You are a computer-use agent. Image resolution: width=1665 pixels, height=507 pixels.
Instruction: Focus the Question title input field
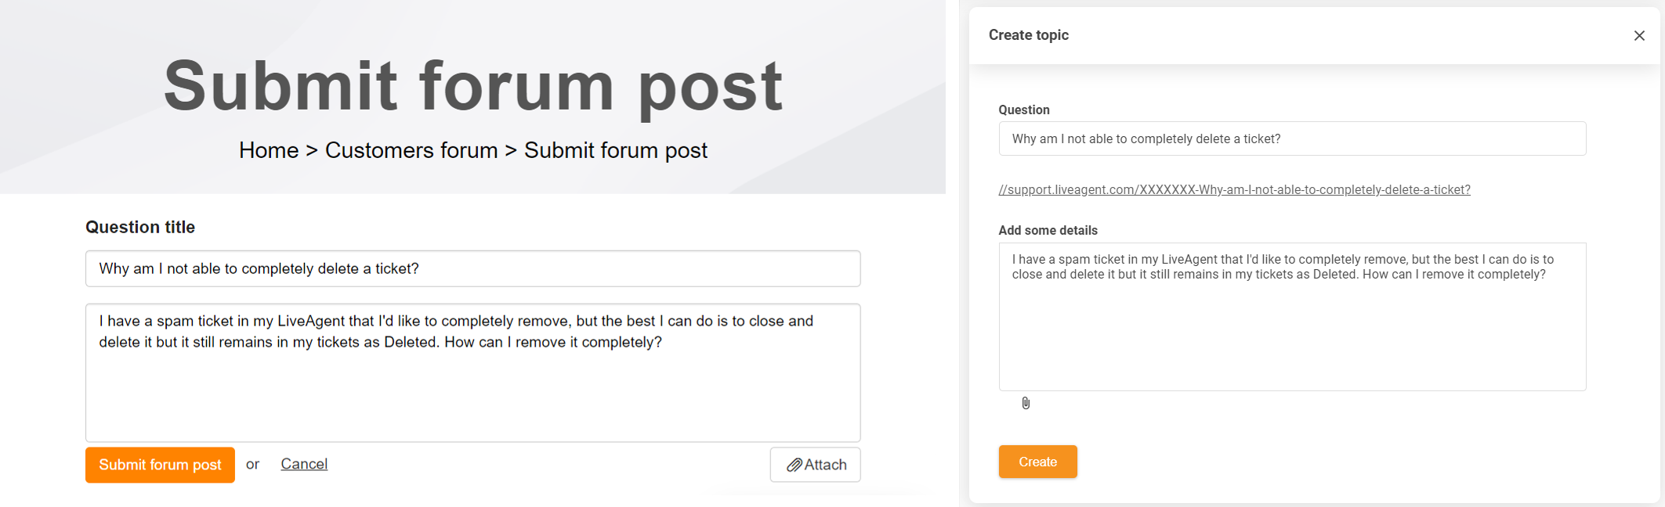click(472, 269)
